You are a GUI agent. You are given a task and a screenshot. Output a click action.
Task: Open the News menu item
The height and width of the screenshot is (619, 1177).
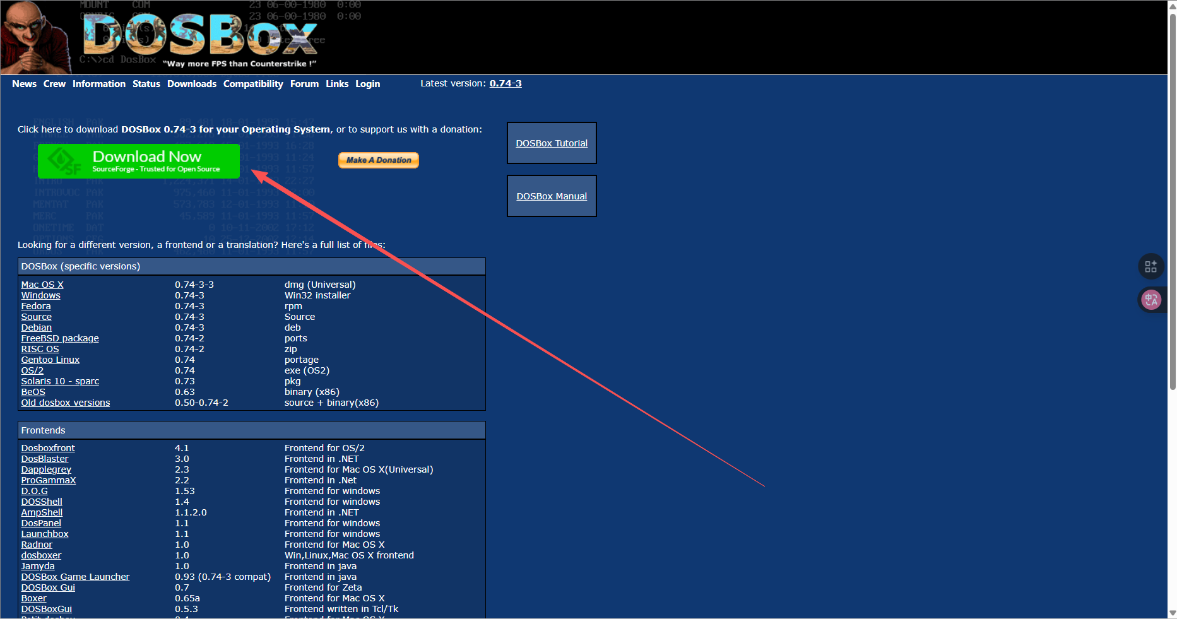point(24,84)
